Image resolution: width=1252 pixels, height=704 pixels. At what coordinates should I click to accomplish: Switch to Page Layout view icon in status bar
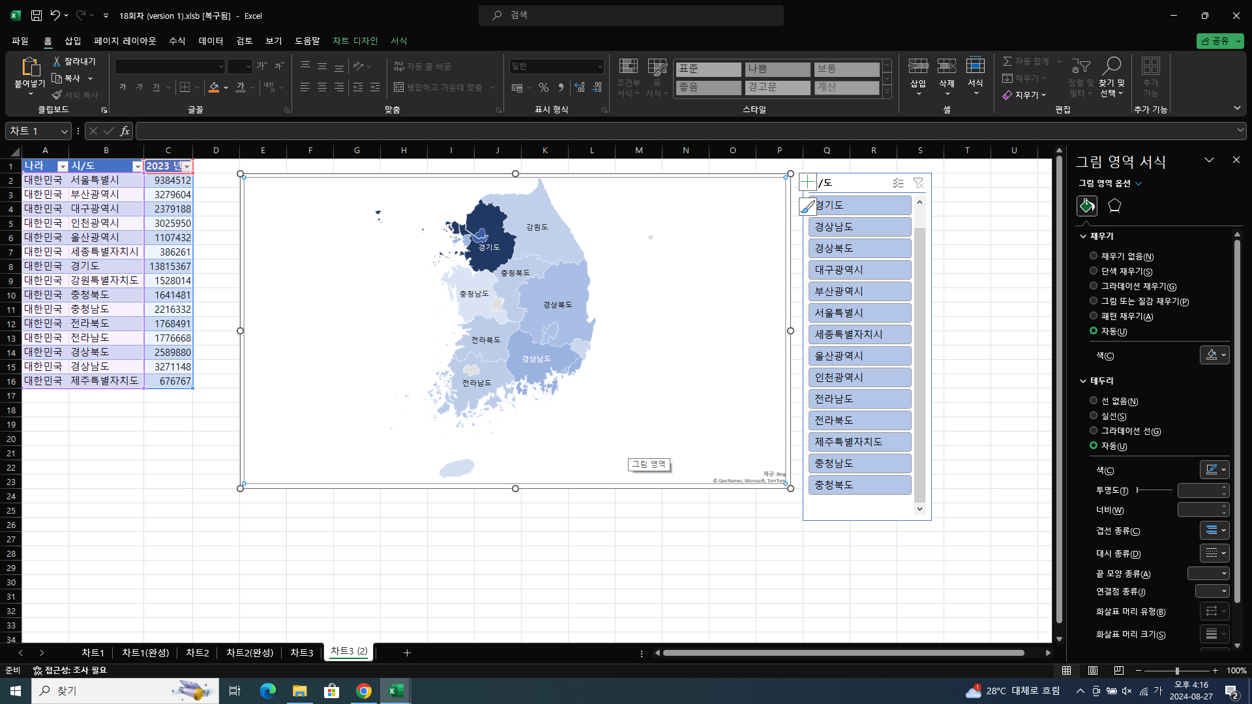tap(1093, 671)
